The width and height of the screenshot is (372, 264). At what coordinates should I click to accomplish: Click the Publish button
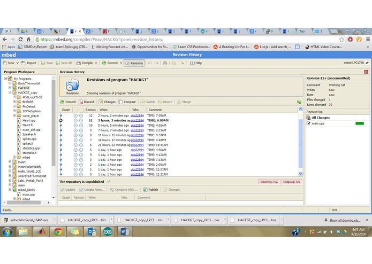coord(150,190)
